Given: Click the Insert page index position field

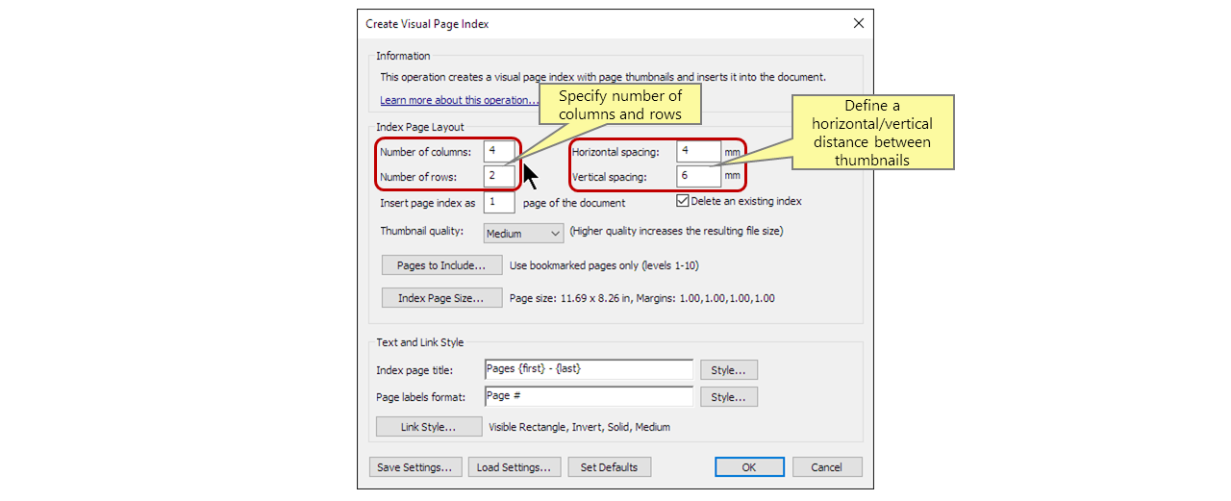Looking at the screenshot, I should pos(498,203).
